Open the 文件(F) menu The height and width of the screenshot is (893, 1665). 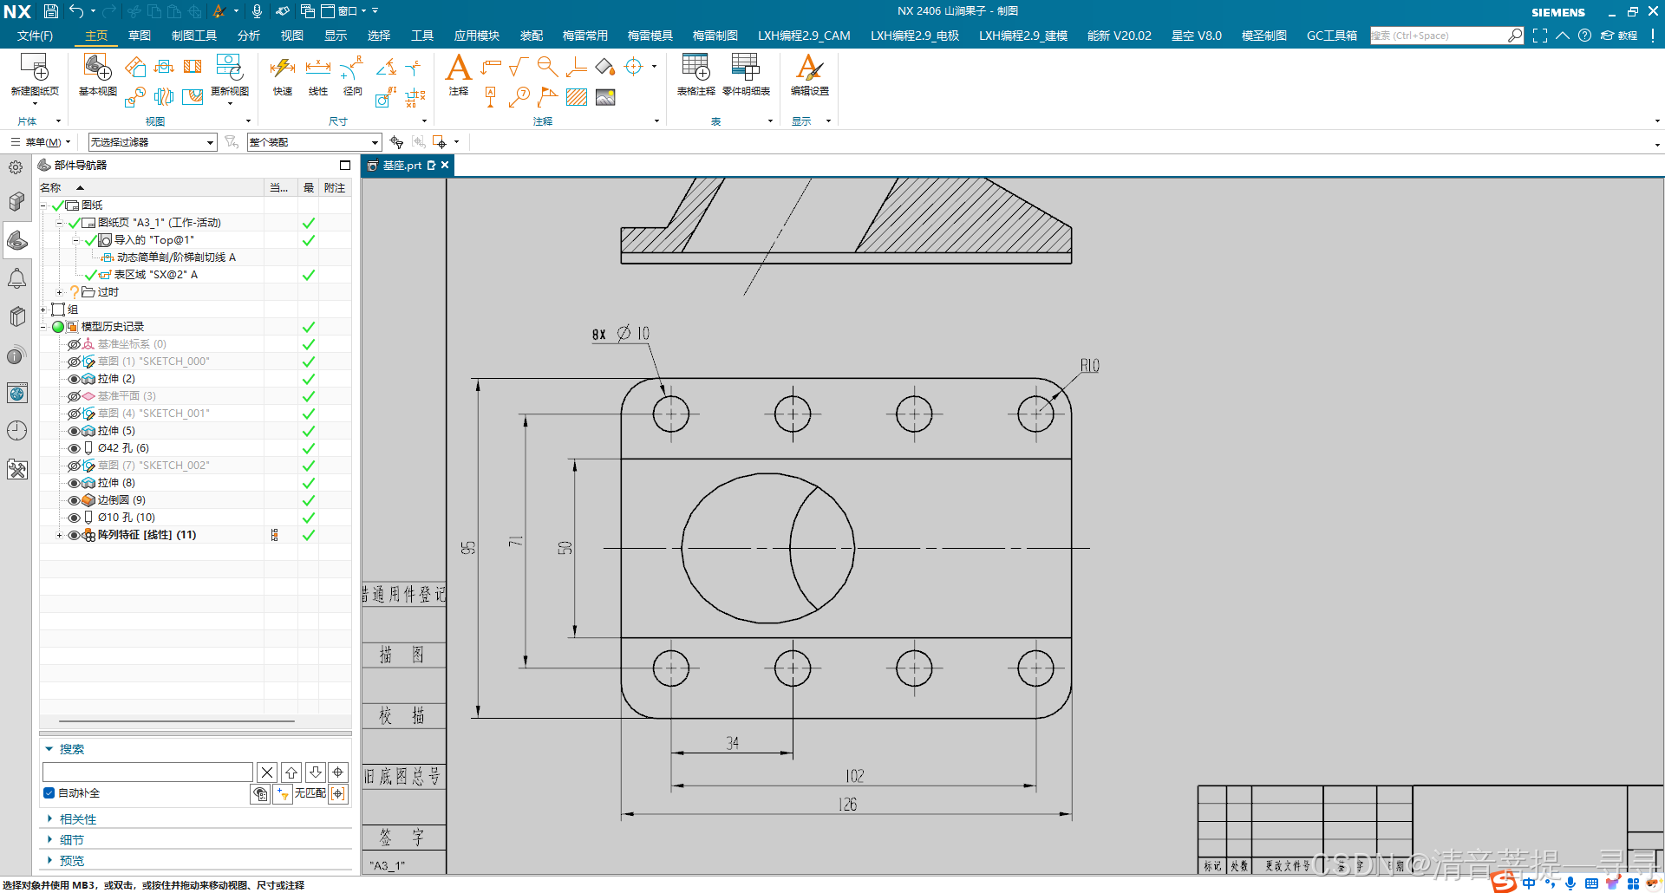(x=35, y=36)
